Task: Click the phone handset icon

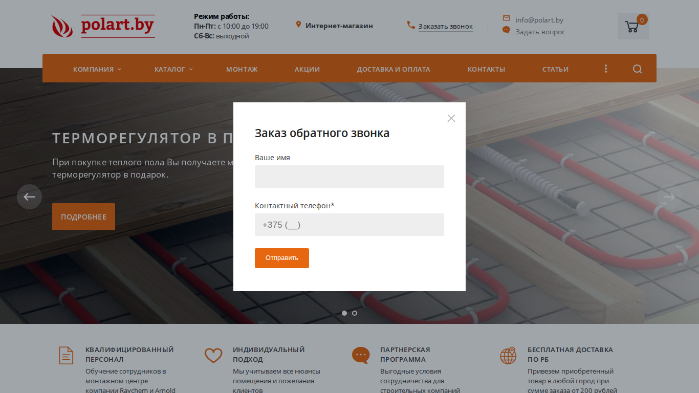Action: coord(411,25)
